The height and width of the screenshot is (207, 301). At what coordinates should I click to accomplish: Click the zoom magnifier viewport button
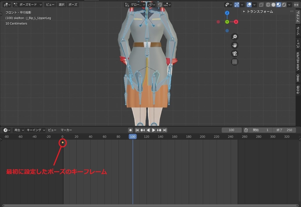235,37
